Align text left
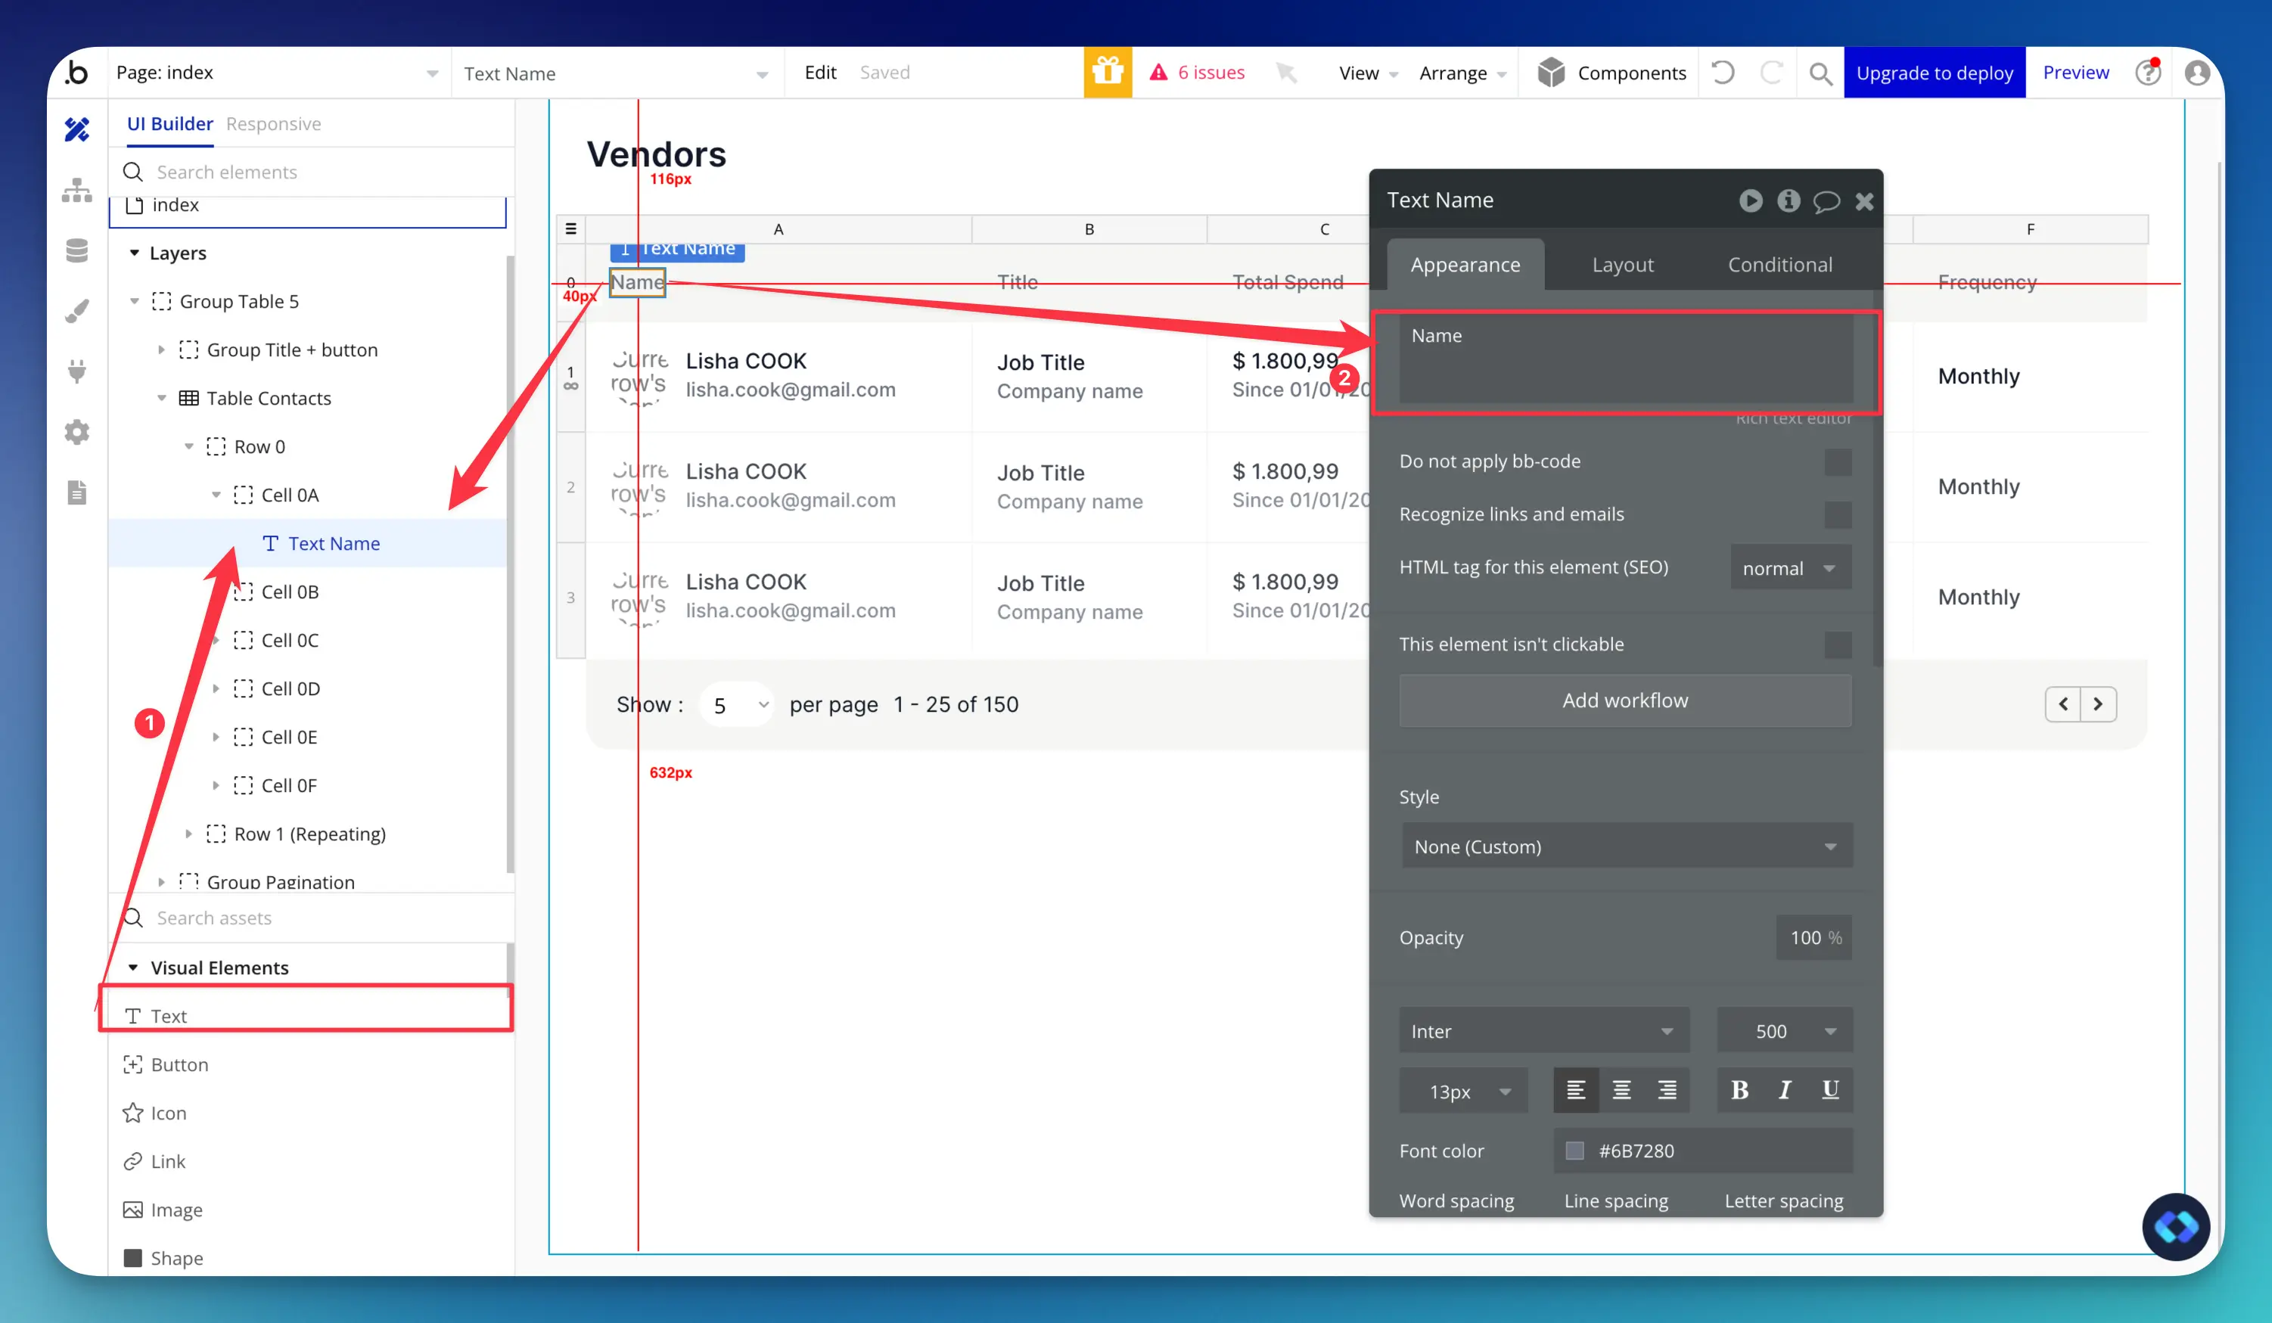Screen dimensions: 2272x1323 (1576, 1091)
